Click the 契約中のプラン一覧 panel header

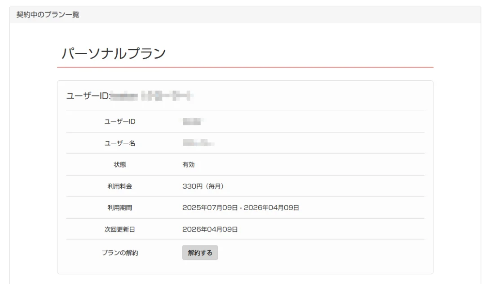point(48,15)
